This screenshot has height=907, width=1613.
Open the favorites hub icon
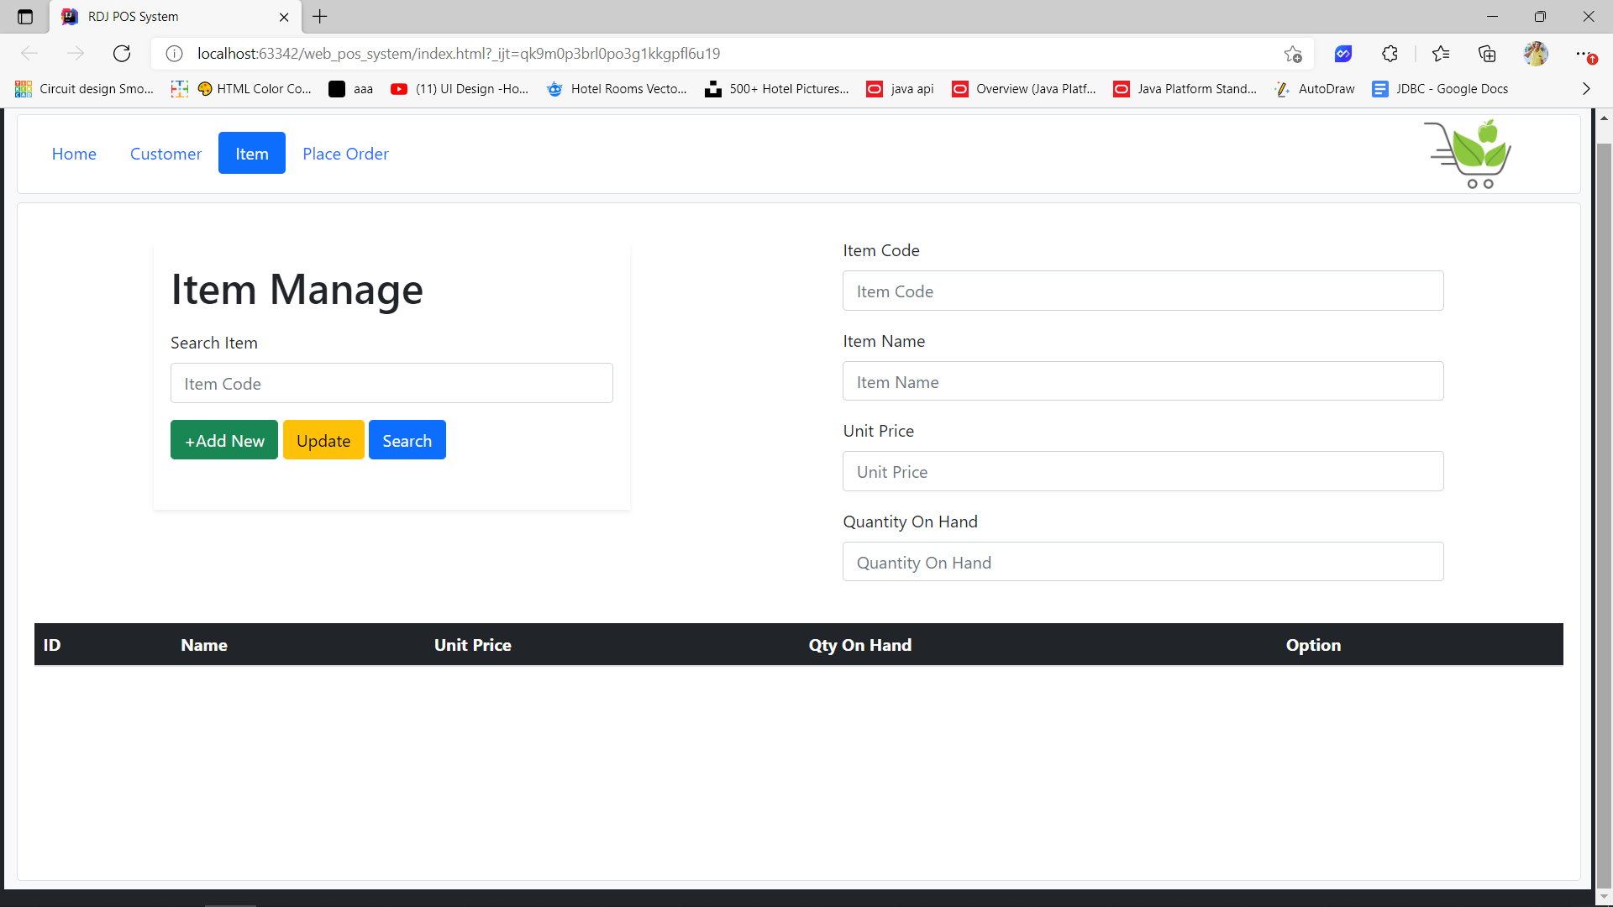click(1442, 53)
